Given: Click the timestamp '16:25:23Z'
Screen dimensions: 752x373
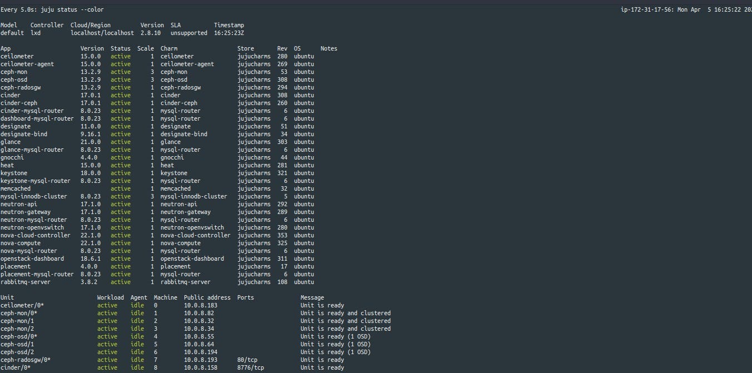Looking at the screenshot, I should 229,33.
